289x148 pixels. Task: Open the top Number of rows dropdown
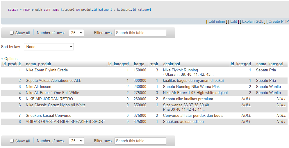pyautogui.click(x=76, y=33)
